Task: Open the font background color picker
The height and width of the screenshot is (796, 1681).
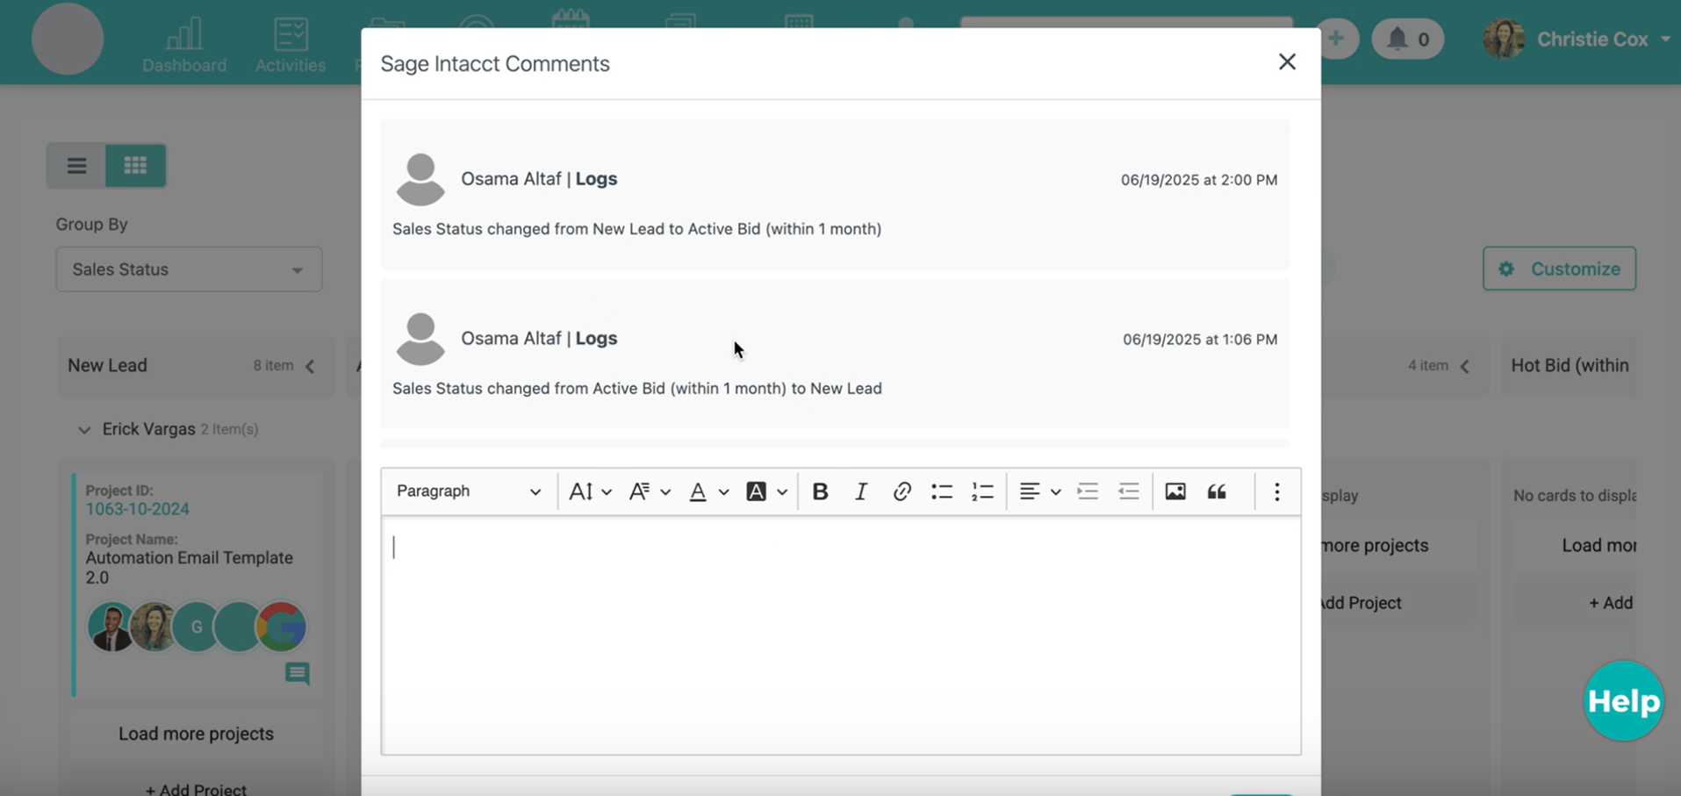Action: [766, 491]
